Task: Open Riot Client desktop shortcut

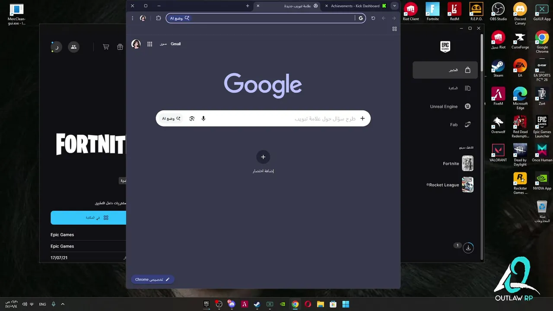Action: [411, 12]
